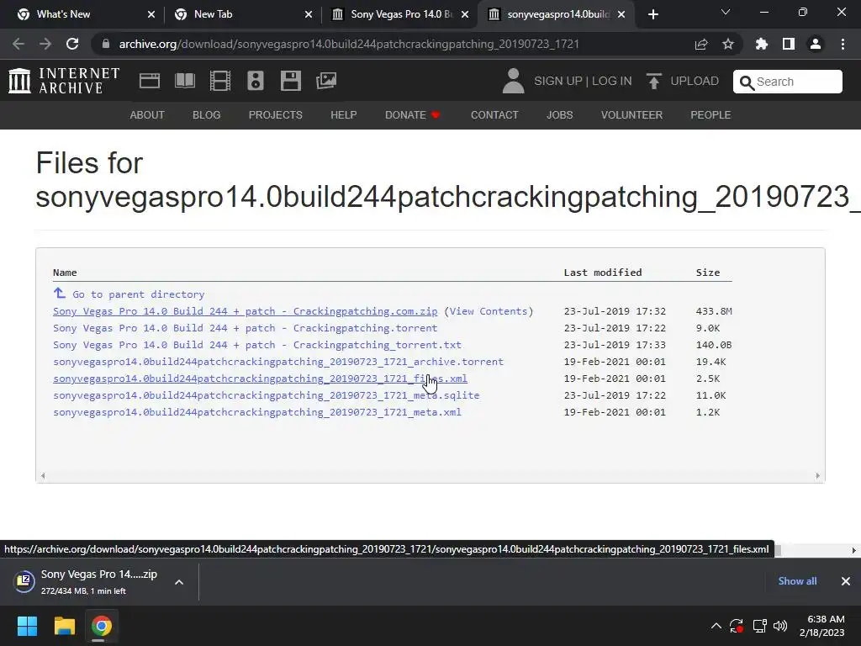Image resolution: width=861 pixels, height=646 pixels.
Task: Open the Video film strip icon
Action: 220,81
